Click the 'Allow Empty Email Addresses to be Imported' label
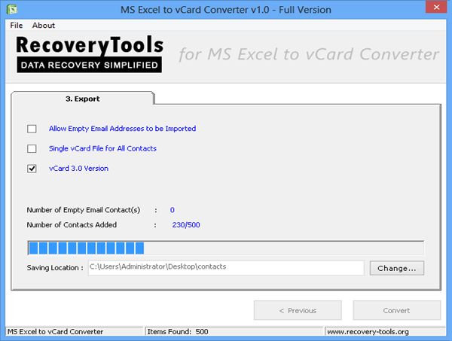The height and width of the screenshot is (341, 452). [x=122, y=129]
